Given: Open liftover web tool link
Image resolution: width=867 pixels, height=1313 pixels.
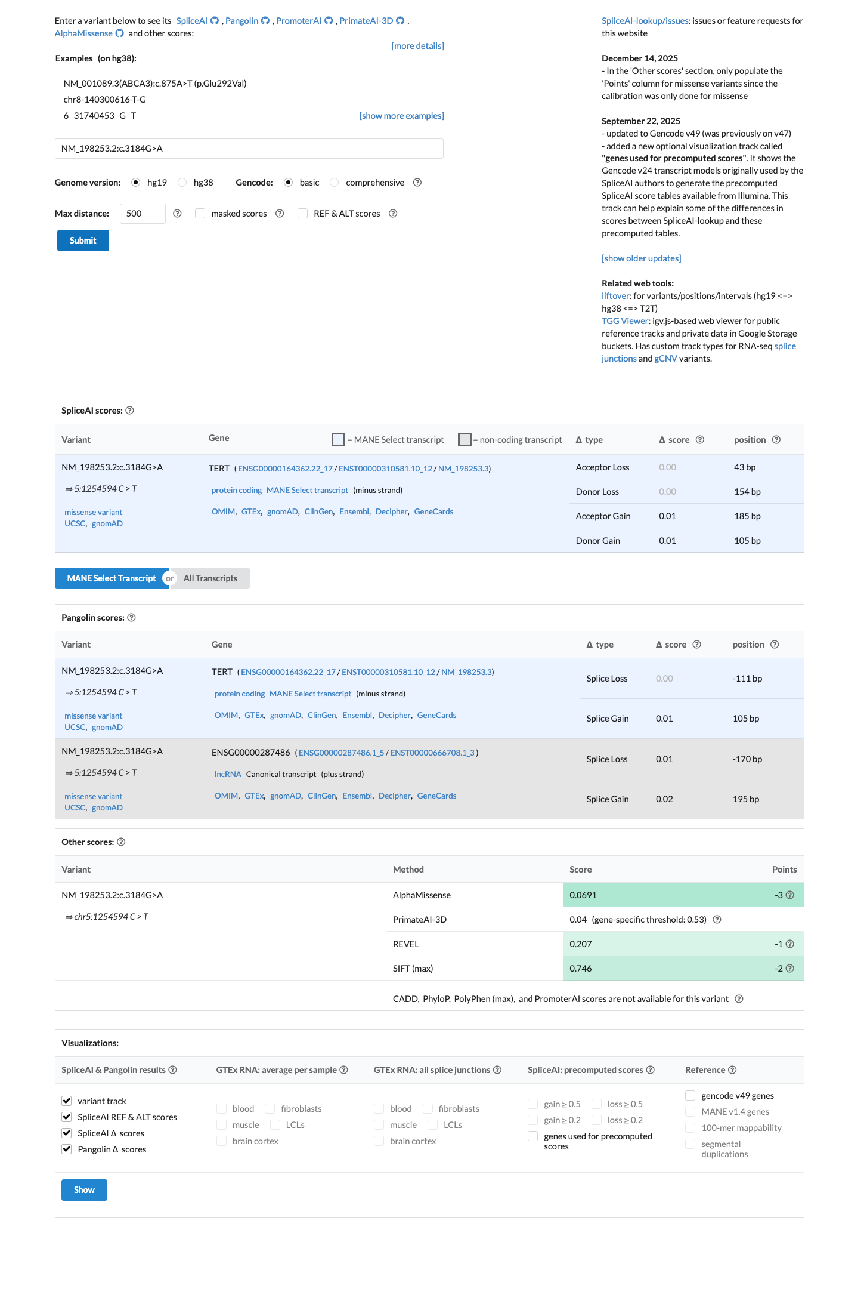Looking at the screenshot, I should (x=615, y=296).
